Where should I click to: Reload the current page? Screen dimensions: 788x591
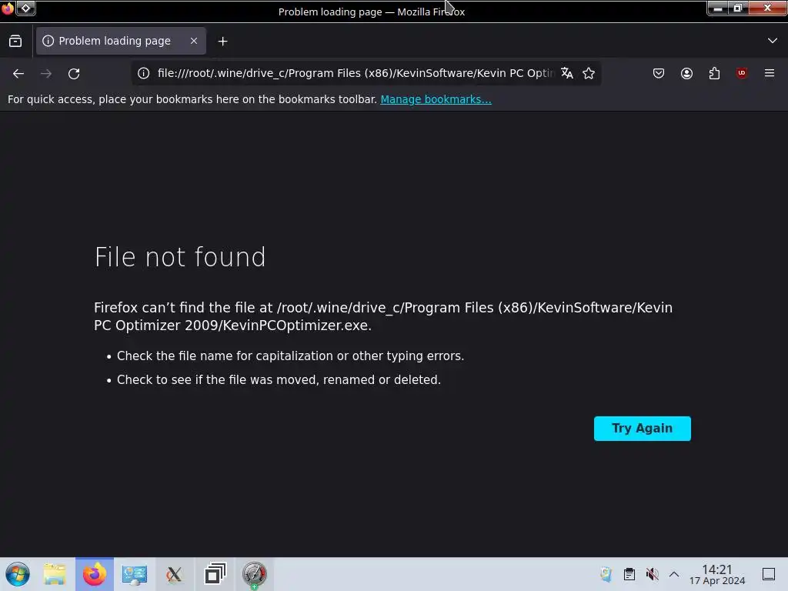[74, 73]
